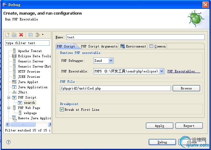This screenshot has width=211, height=150.
Task: Click the J2EE Preview icon
Action: 14,77
